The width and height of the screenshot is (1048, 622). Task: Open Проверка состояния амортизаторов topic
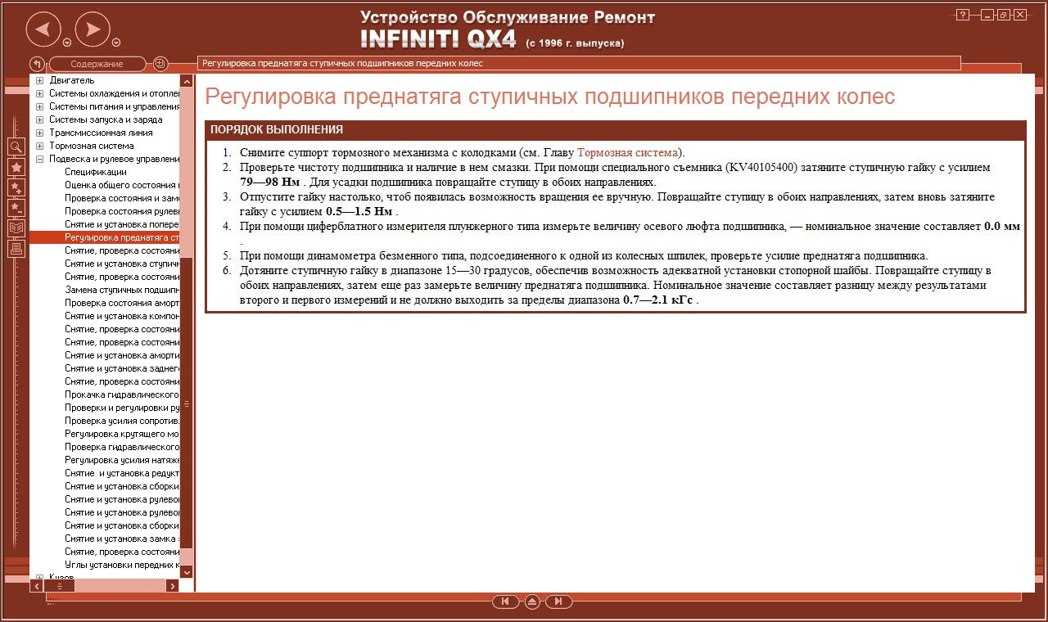[x=122, y=303]
